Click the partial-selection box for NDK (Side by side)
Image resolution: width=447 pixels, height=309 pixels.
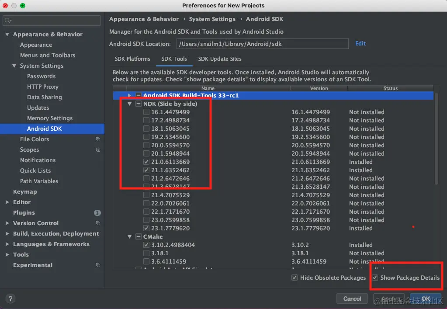(138, 104)
